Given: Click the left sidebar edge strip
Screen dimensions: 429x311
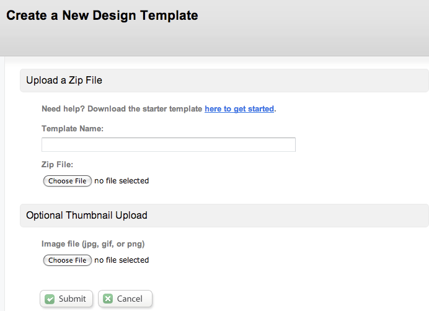Looking at the screenshot, I should click(2, 183).
